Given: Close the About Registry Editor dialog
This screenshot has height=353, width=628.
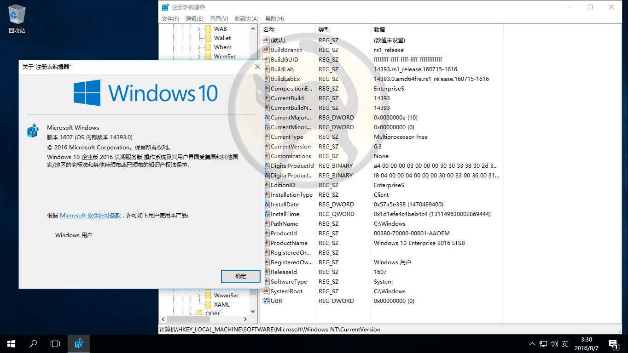Looking at the screenshot, I should (x=258, y=67).
